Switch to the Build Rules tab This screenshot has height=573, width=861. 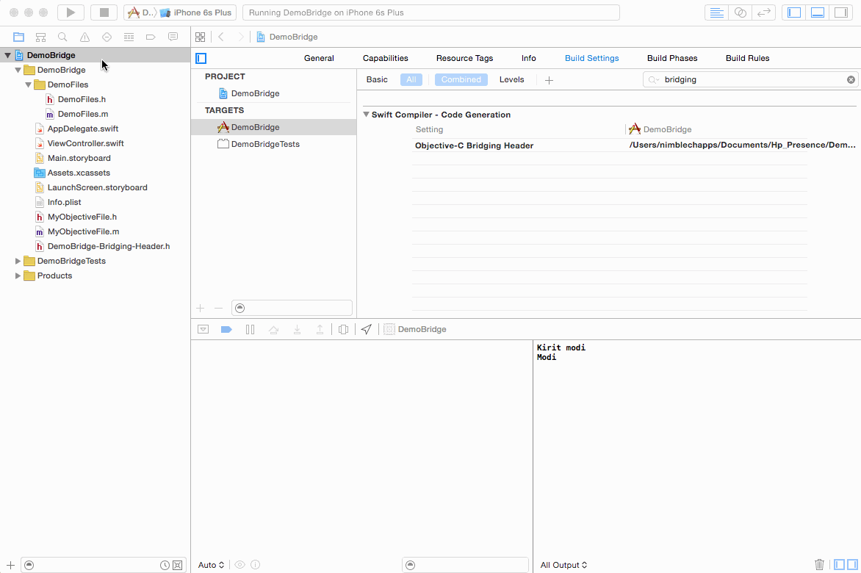(x=747, y=58)
